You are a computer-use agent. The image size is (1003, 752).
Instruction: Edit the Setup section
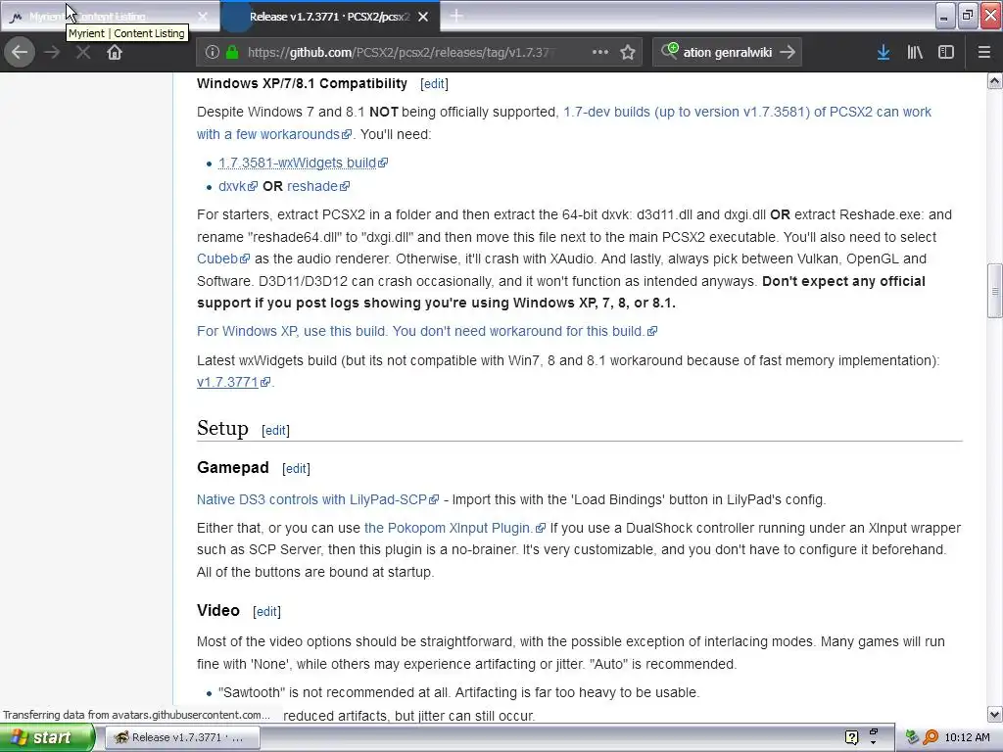tap(275, 431)
